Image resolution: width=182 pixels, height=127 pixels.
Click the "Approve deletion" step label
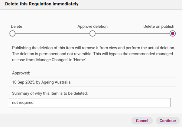(x=92, y=27)
